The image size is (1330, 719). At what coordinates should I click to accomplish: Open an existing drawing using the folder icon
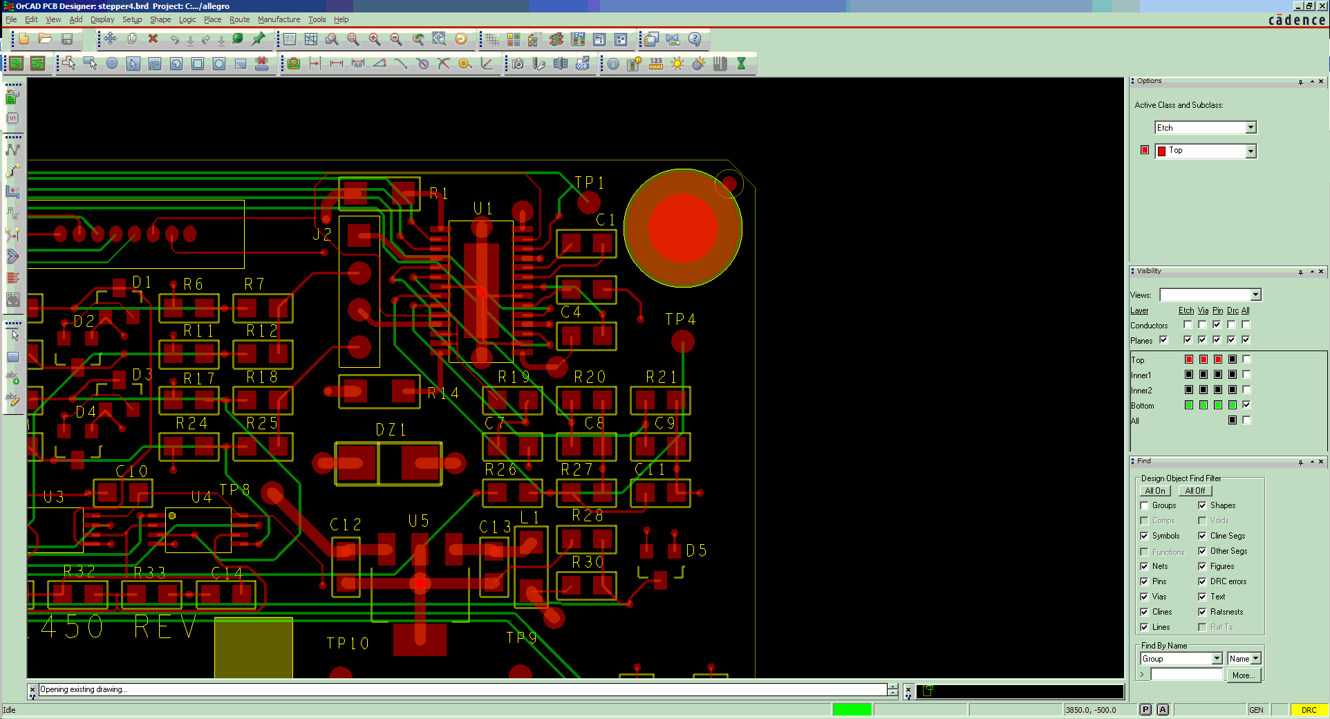pyautogui.click(x=45, y=39)
